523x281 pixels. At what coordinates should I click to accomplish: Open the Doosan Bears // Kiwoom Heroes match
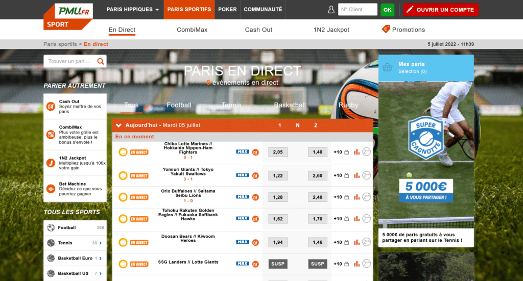188,238
